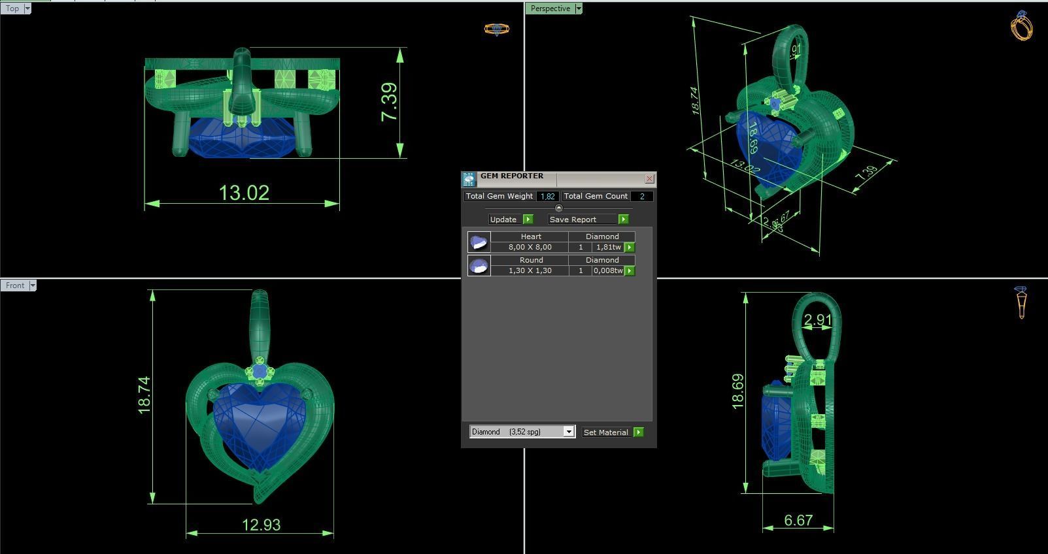Image resolution: width=1048 pixels, height=554 pixels.
Task: Click the Front viewport label
Action: click(14, 285)
